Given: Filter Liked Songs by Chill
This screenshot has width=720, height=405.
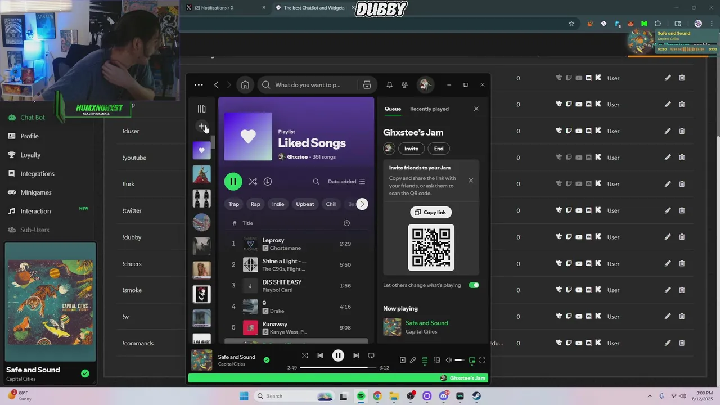Looking at the screenshot, I should tap(331, 204).
